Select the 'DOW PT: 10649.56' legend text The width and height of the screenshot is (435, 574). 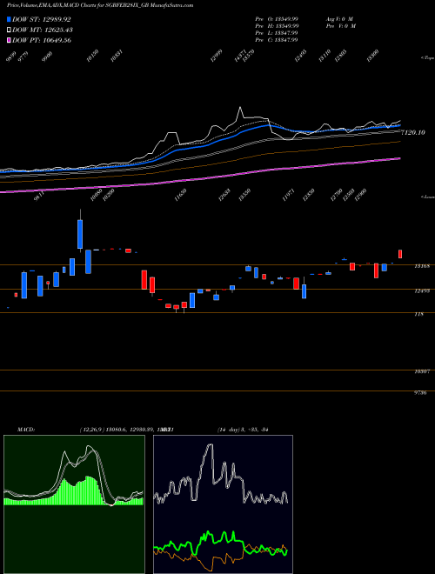(42, 40)
